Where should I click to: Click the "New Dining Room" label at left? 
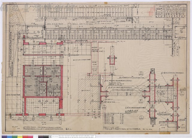click(13, 95)
